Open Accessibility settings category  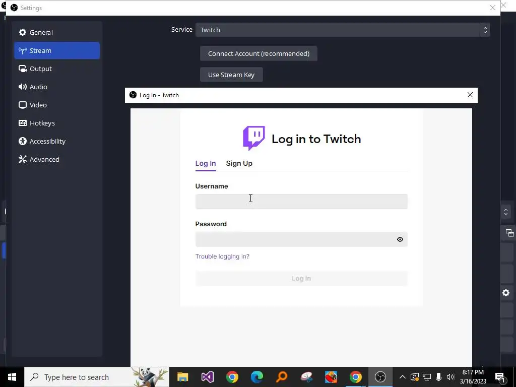56,141
